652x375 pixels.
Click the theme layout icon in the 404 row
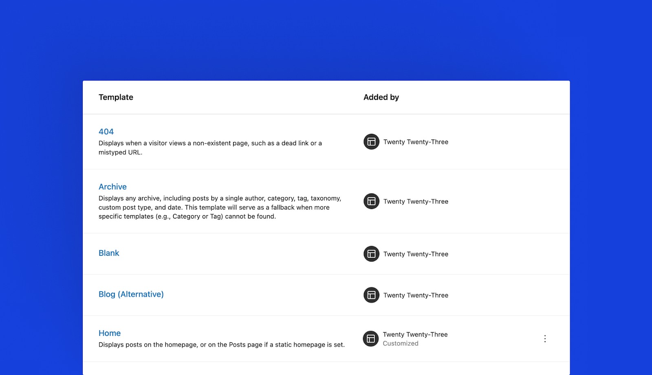click(371, 142)
